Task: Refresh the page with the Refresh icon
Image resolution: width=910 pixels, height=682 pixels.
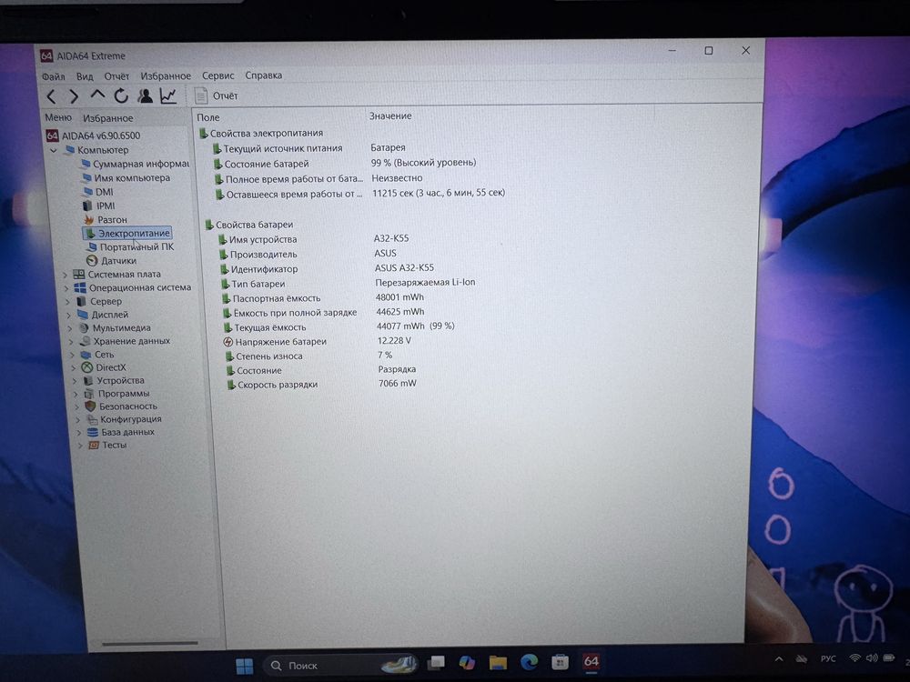Action: (x=121, y=95)
